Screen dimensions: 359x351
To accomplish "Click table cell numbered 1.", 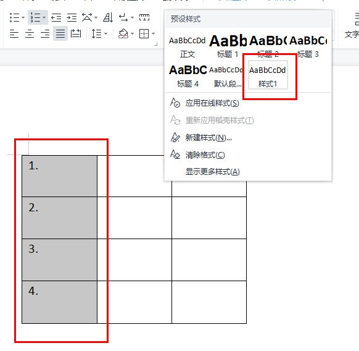I will [x=60, y=176].
